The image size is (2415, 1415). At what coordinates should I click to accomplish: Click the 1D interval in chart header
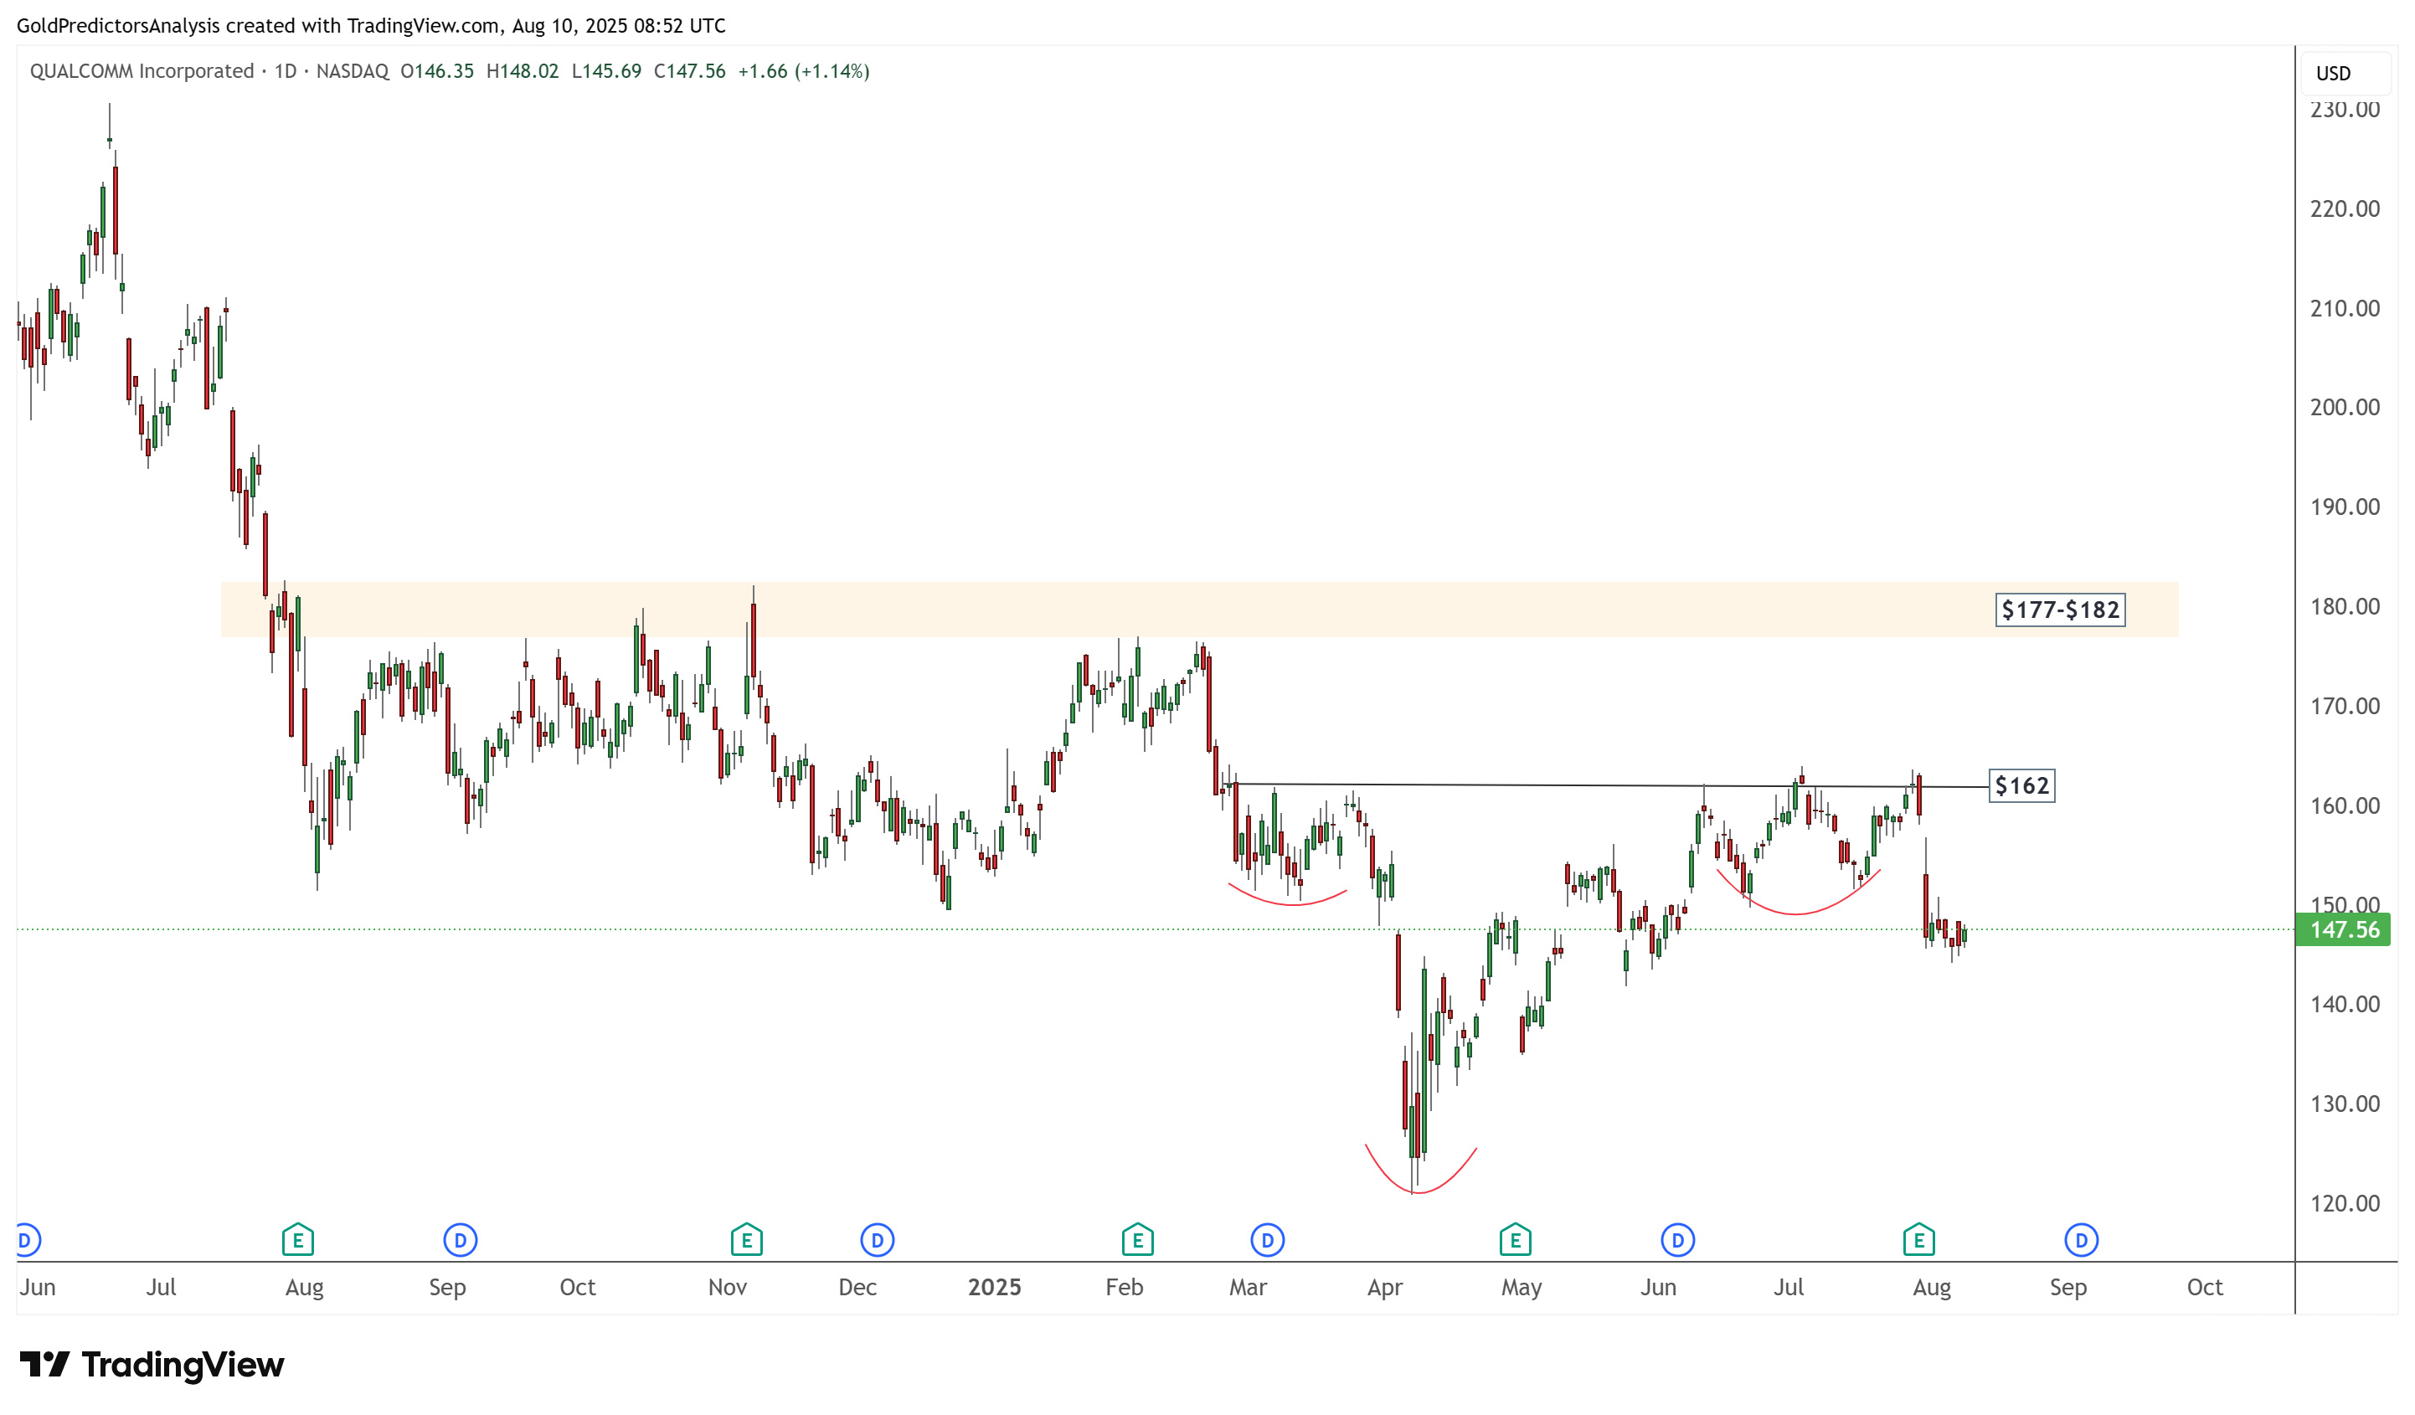[286, 71]
